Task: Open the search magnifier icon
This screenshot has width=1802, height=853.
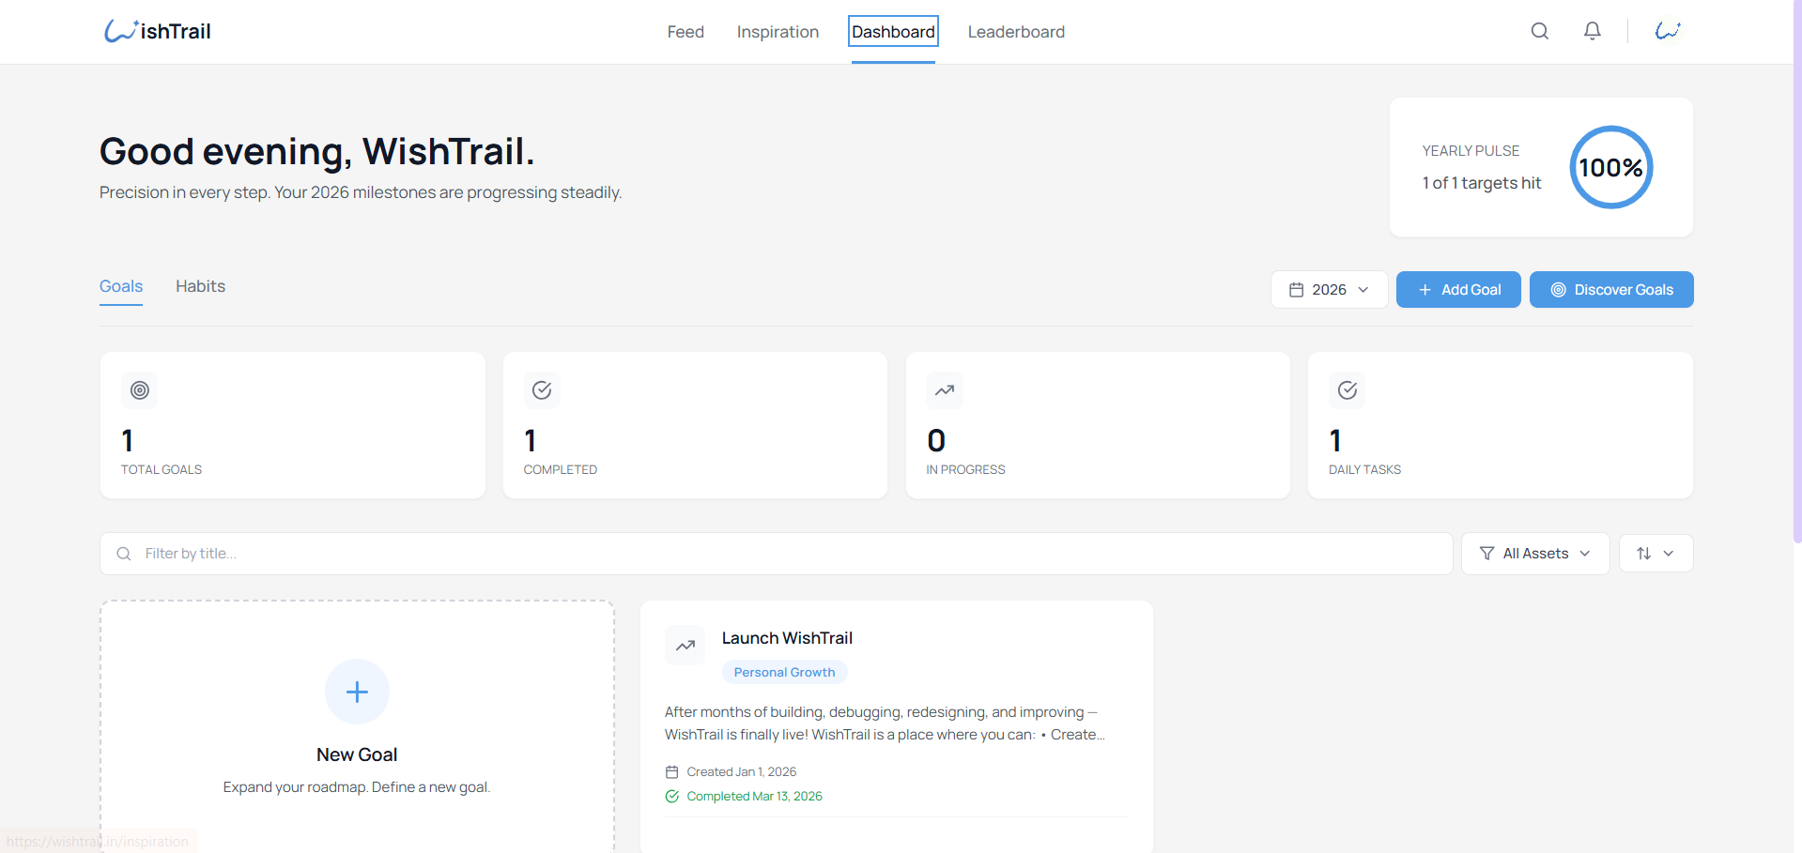Action: point(1539,31)
